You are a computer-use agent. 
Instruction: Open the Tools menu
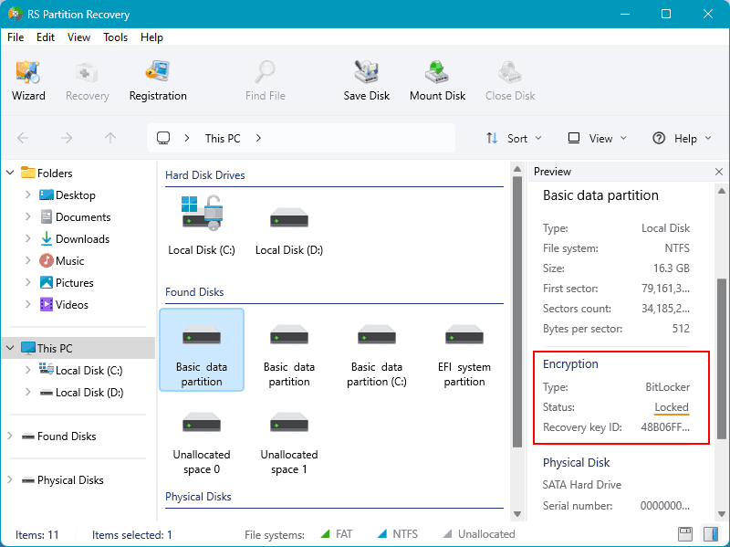click(116, 37)
